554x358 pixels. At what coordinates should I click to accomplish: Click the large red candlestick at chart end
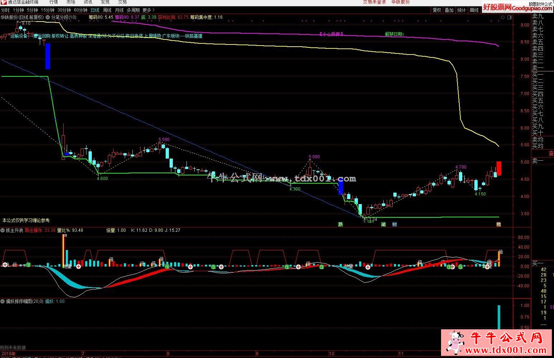(x=499, y=168)
